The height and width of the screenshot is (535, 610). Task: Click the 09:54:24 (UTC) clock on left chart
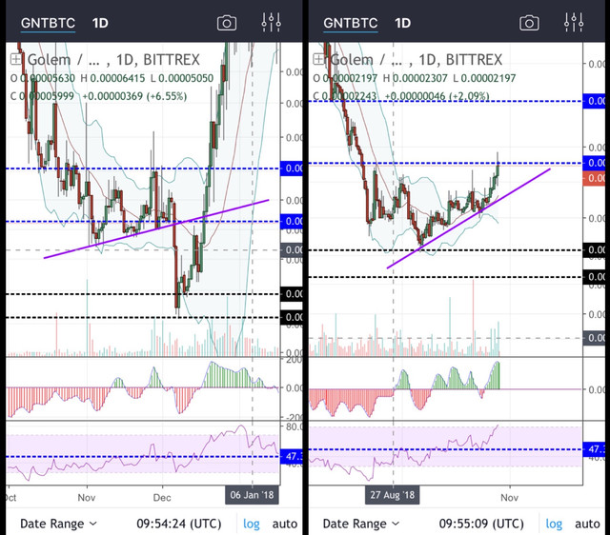click(179, 524)
